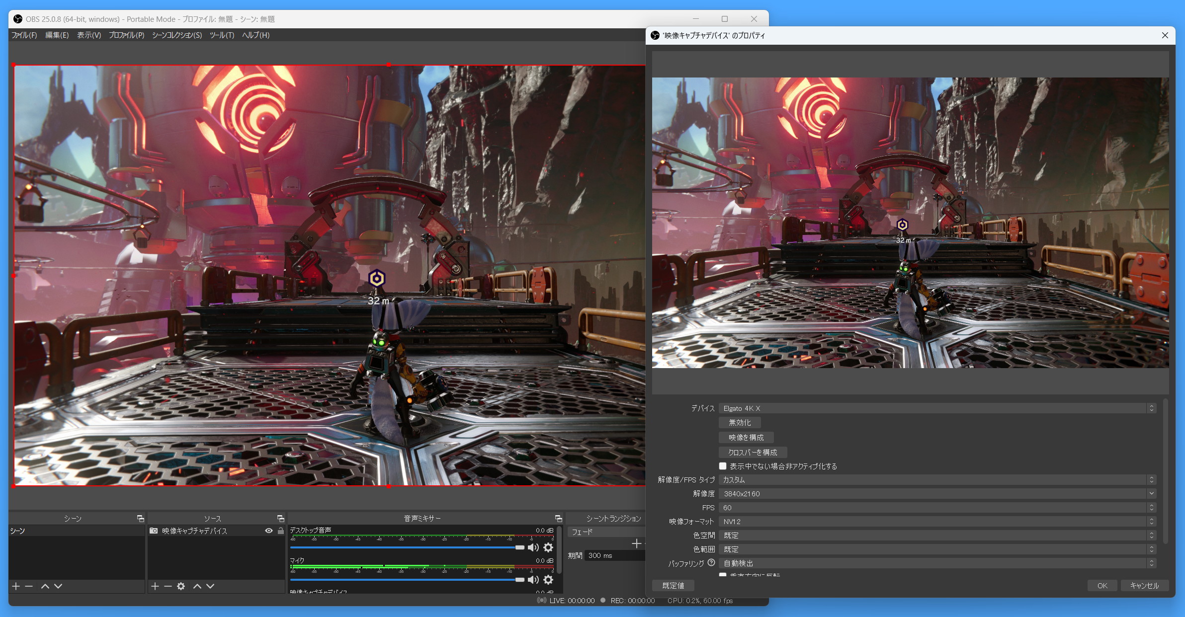The height and width of the screenshot is (617, 1185).
Task: Add a source with plus icon in ソース panel
Action: click(x=155, y=586)
